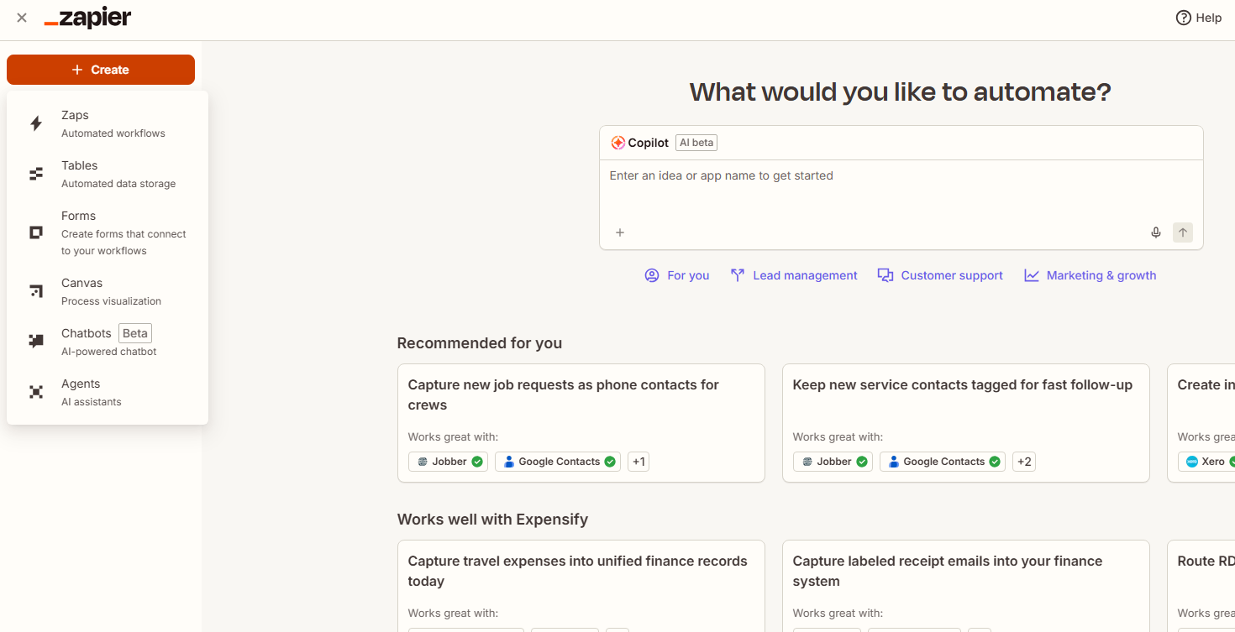Switch to Marketing & growth tab
Image resolution: width=1235 pixels, height=632 pixels.
click(x=1090, y=275)
